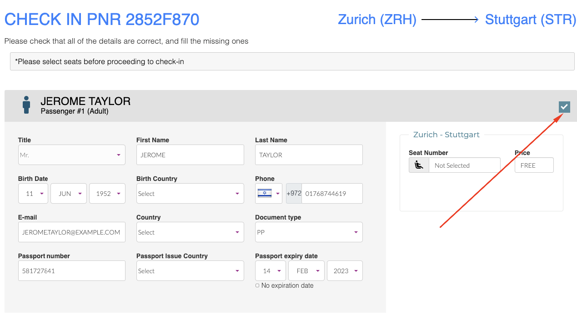Open the Birth Country select dropdown
Image resolution: width=577 pixels, height=320 pixels.
[190, 194]
